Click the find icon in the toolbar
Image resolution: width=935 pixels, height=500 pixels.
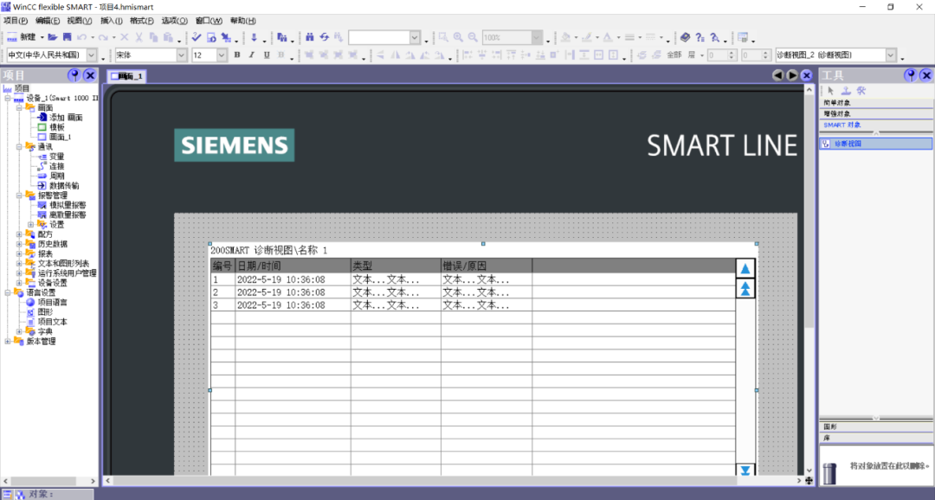tap(310, 36)
